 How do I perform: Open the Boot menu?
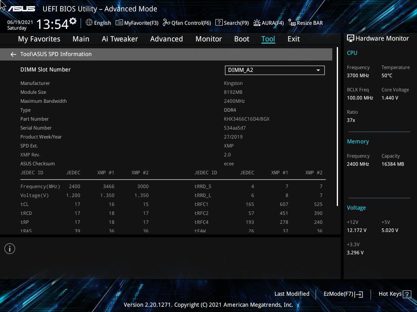coord(241,39)
